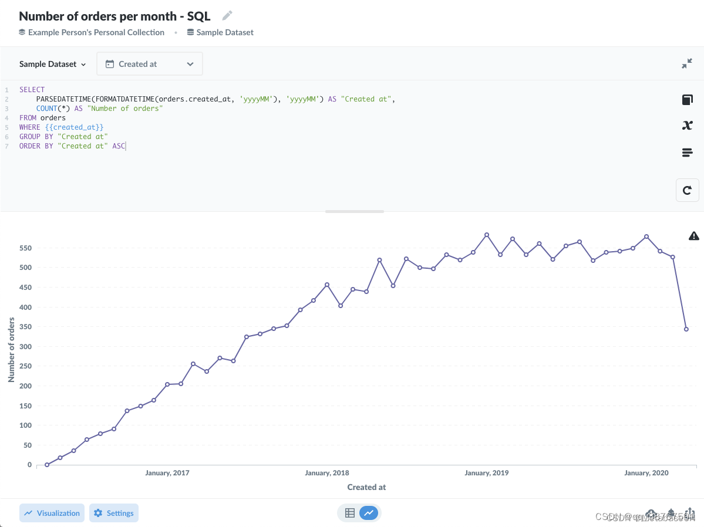The height and width of the screenshot is (527, 704).
Task: Click the PARSEDATETIME function in line 2
Action: coord(64,99)
